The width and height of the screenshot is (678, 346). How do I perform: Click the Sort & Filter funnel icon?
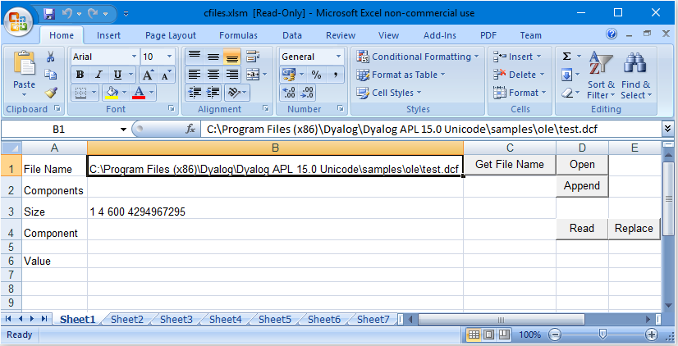[601, 75]
